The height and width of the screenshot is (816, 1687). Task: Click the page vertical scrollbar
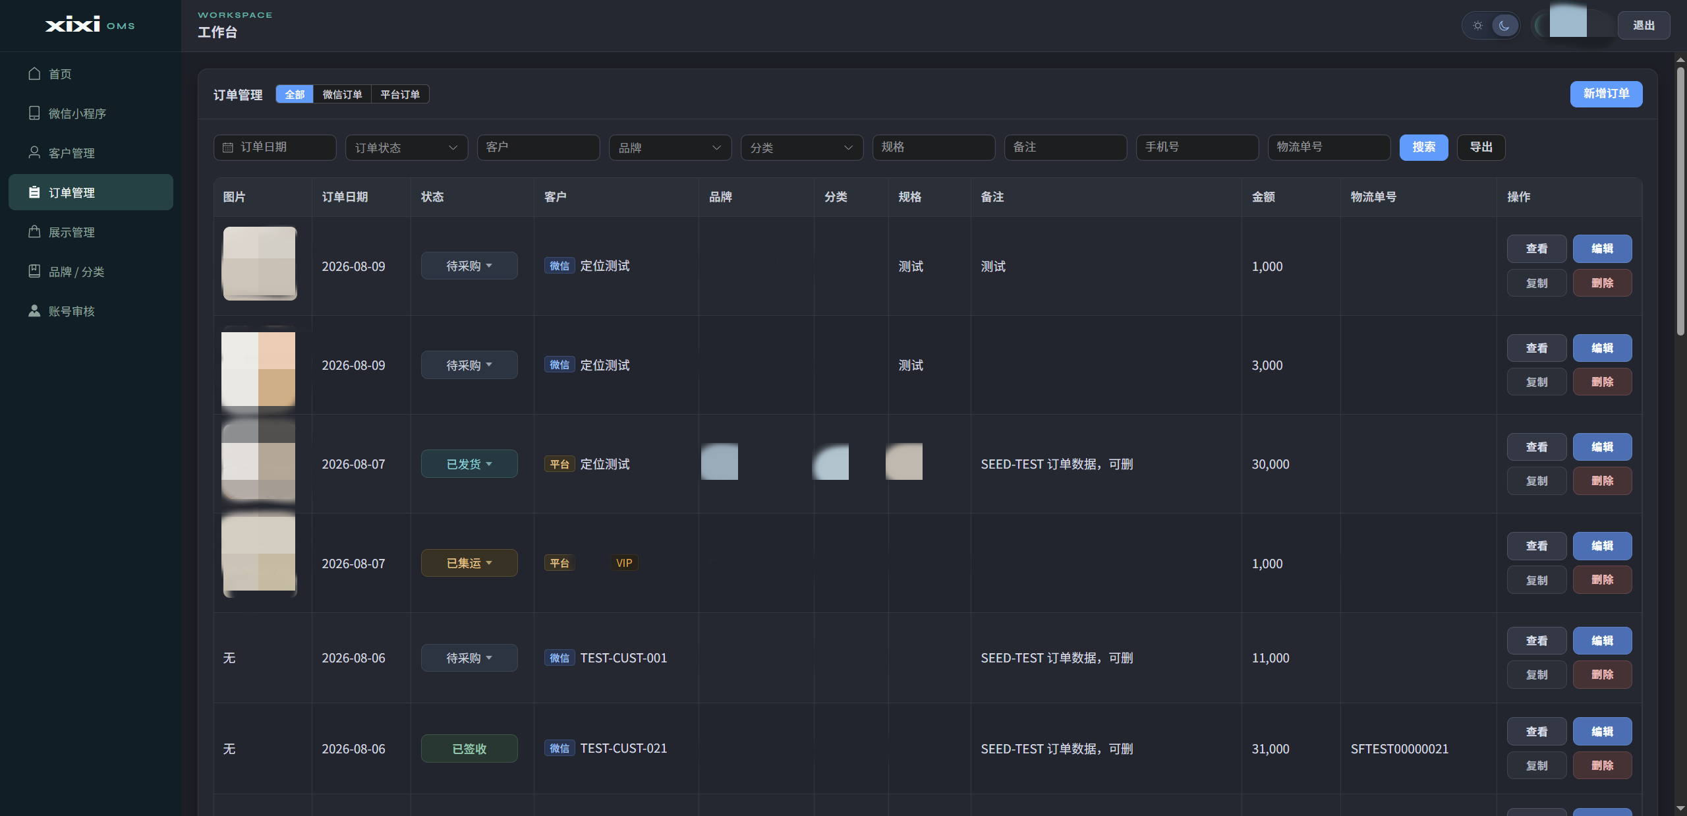pyautogui.click(x=1680, y=201)
